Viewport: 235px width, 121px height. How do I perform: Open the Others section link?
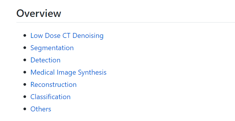pos(41,109)
